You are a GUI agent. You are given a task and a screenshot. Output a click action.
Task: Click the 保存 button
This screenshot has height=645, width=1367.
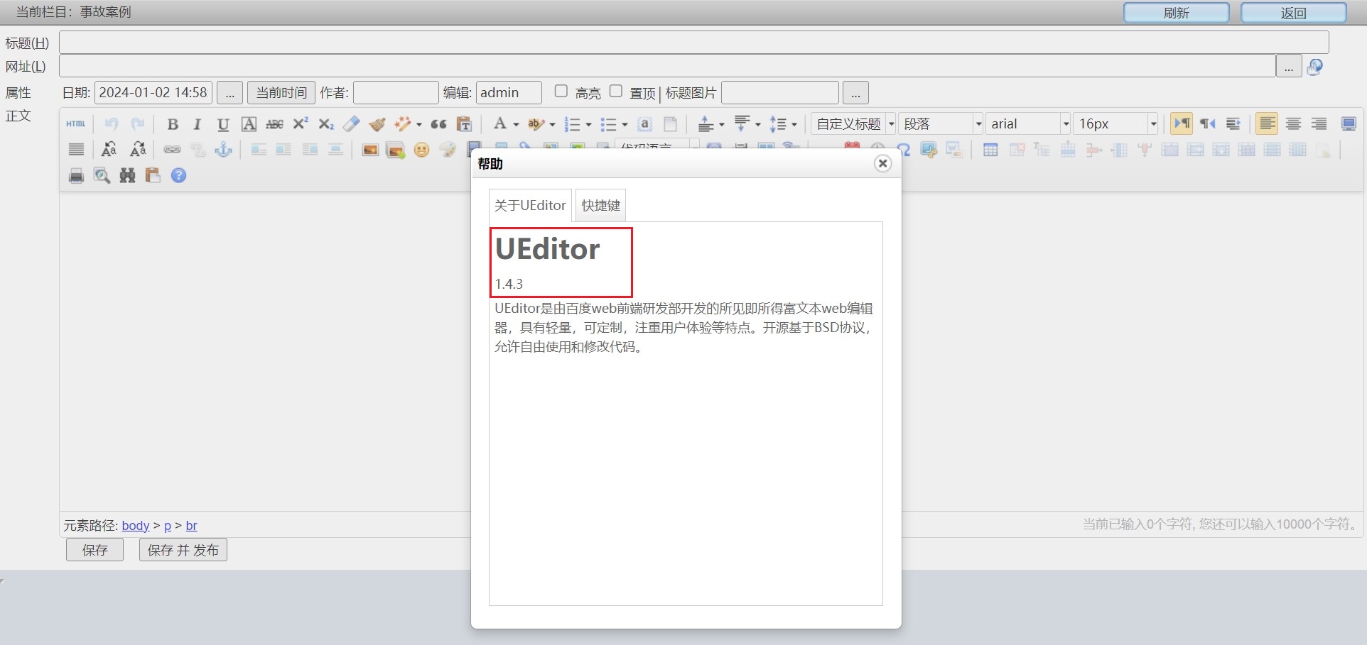click(94, 550)
